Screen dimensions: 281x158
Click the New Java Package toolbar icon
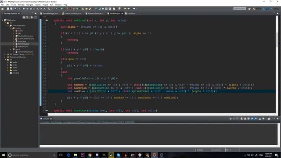[x=73, y=9]
